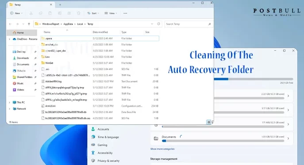Click the Cut scissors icon
Viewport: 304px width, 165px height.
(31, 13)
